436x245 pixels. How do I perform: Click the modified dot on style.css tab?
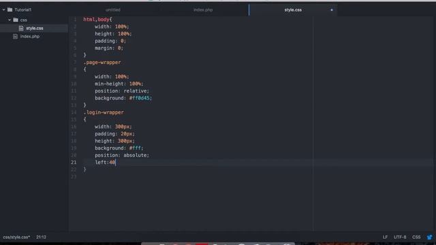(332, 10)
